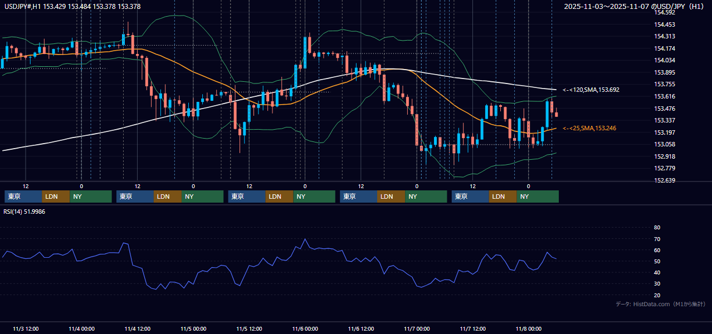
Task: Select the 11/4 00:00 time axis label
Action: (x=81, y=329)
